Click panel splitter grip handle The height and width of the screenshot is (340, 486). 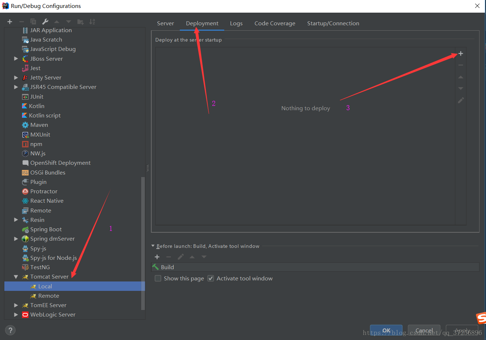[x=147, y=168]
